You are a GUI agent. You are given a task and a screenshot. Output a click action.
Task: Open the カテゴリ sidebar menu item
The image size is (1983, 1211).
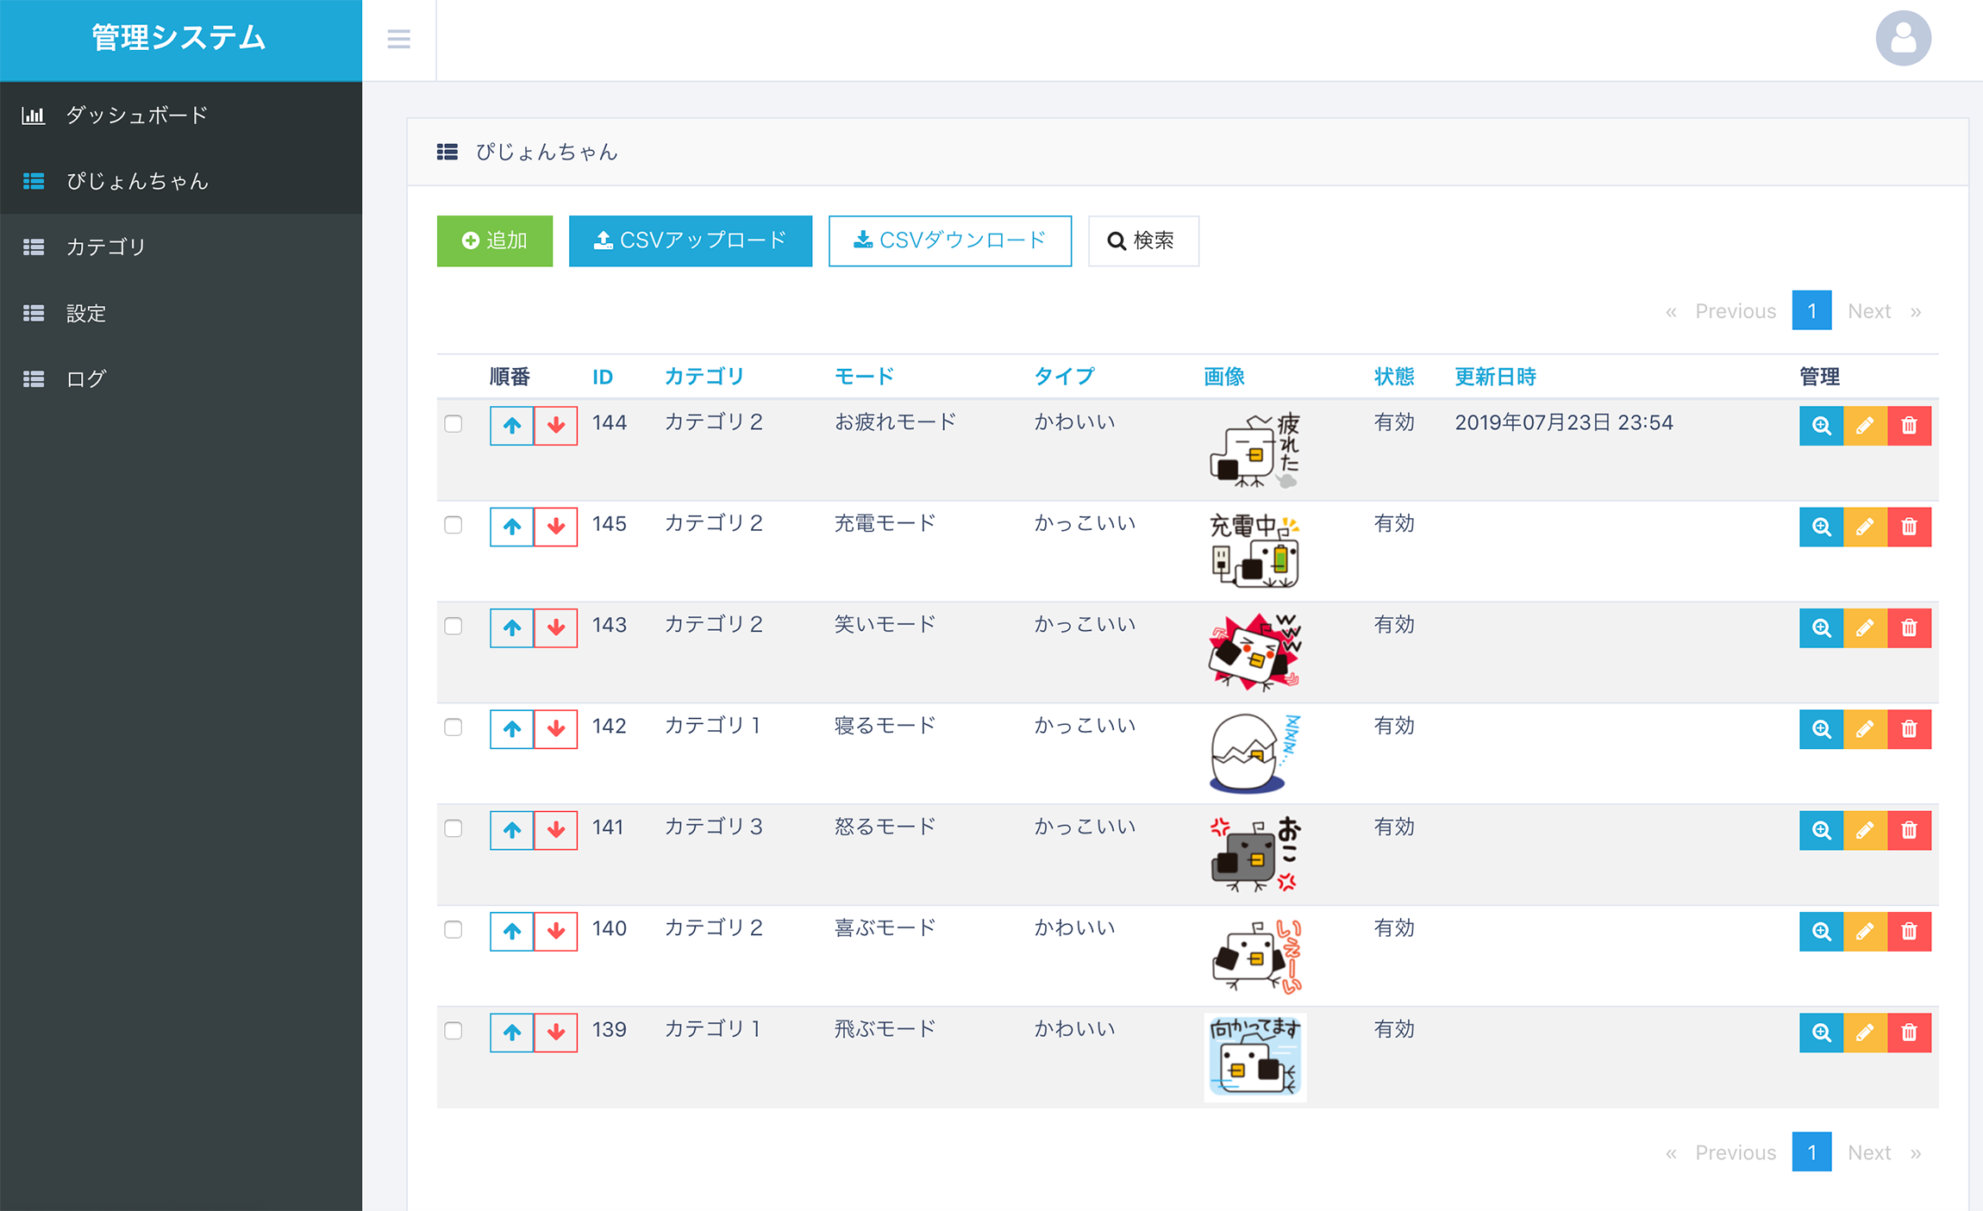click(181, 247)
